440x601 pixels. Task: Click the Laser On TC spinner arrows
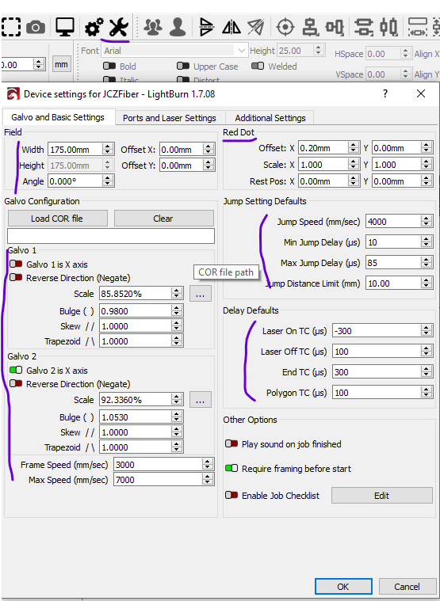[427, 330]
